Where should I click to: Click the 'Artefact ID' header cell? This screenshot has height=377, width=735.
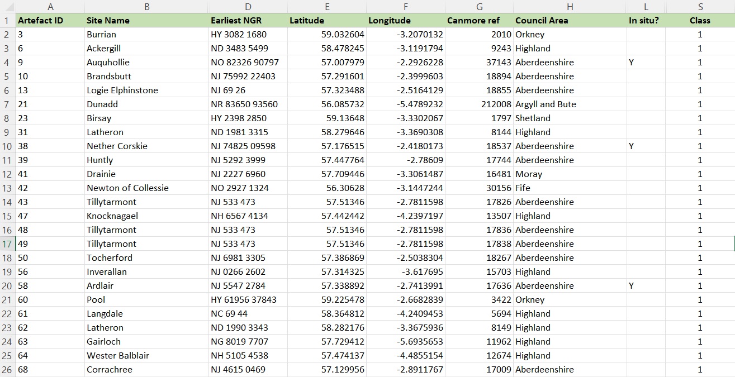[x=50, y=21]
